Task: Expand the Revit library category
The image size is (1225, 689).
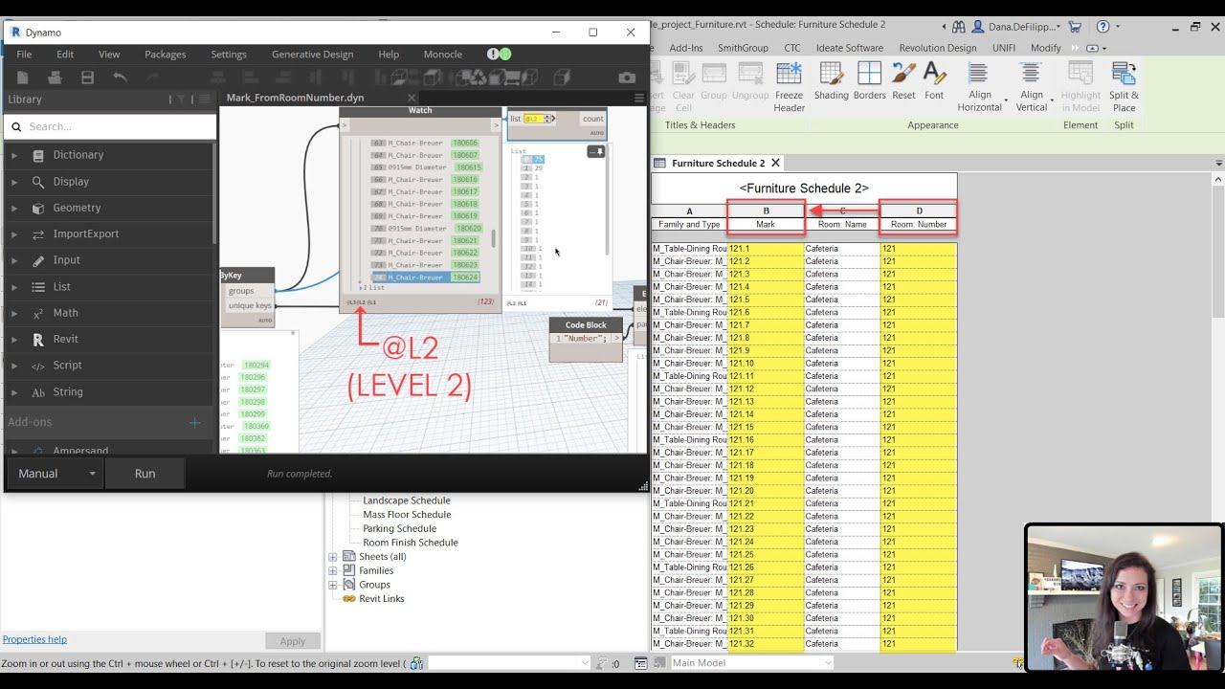Action: click(x=13, y=339)
